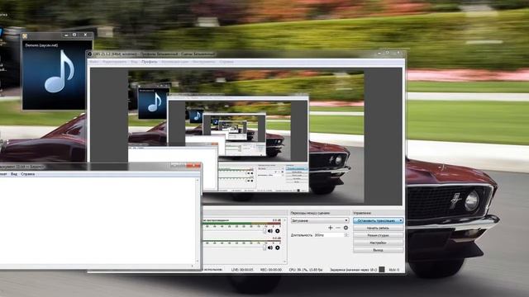Open the Tools menu in OBS
The height and width of the screenshot is (297, 529).
[204, 62]
